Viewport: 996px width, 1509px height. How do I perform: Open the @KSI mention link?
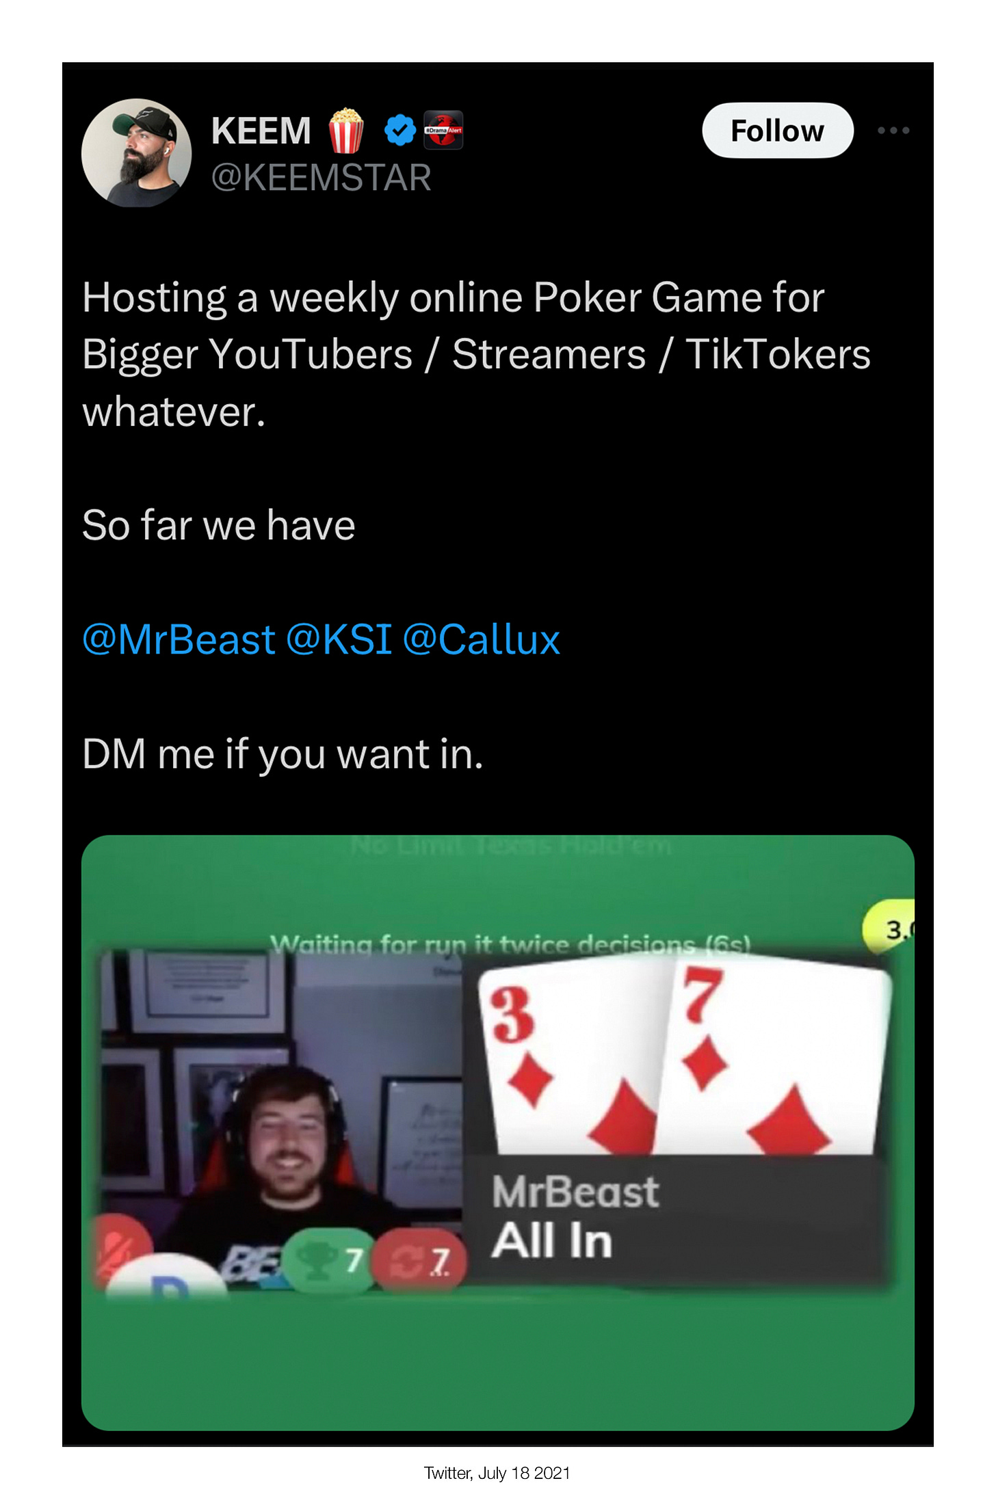point(339,641)
